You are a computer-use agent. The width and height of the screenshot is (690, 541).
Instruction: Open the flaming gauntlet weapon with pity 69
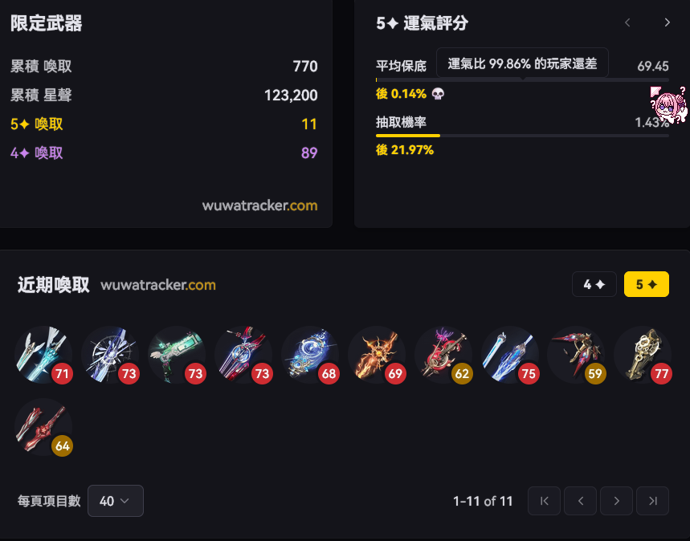click(376, 355)
